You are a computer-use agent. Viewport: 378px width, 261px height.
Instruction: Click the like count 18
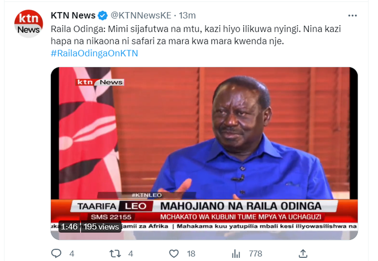click(x=191, y=254)
